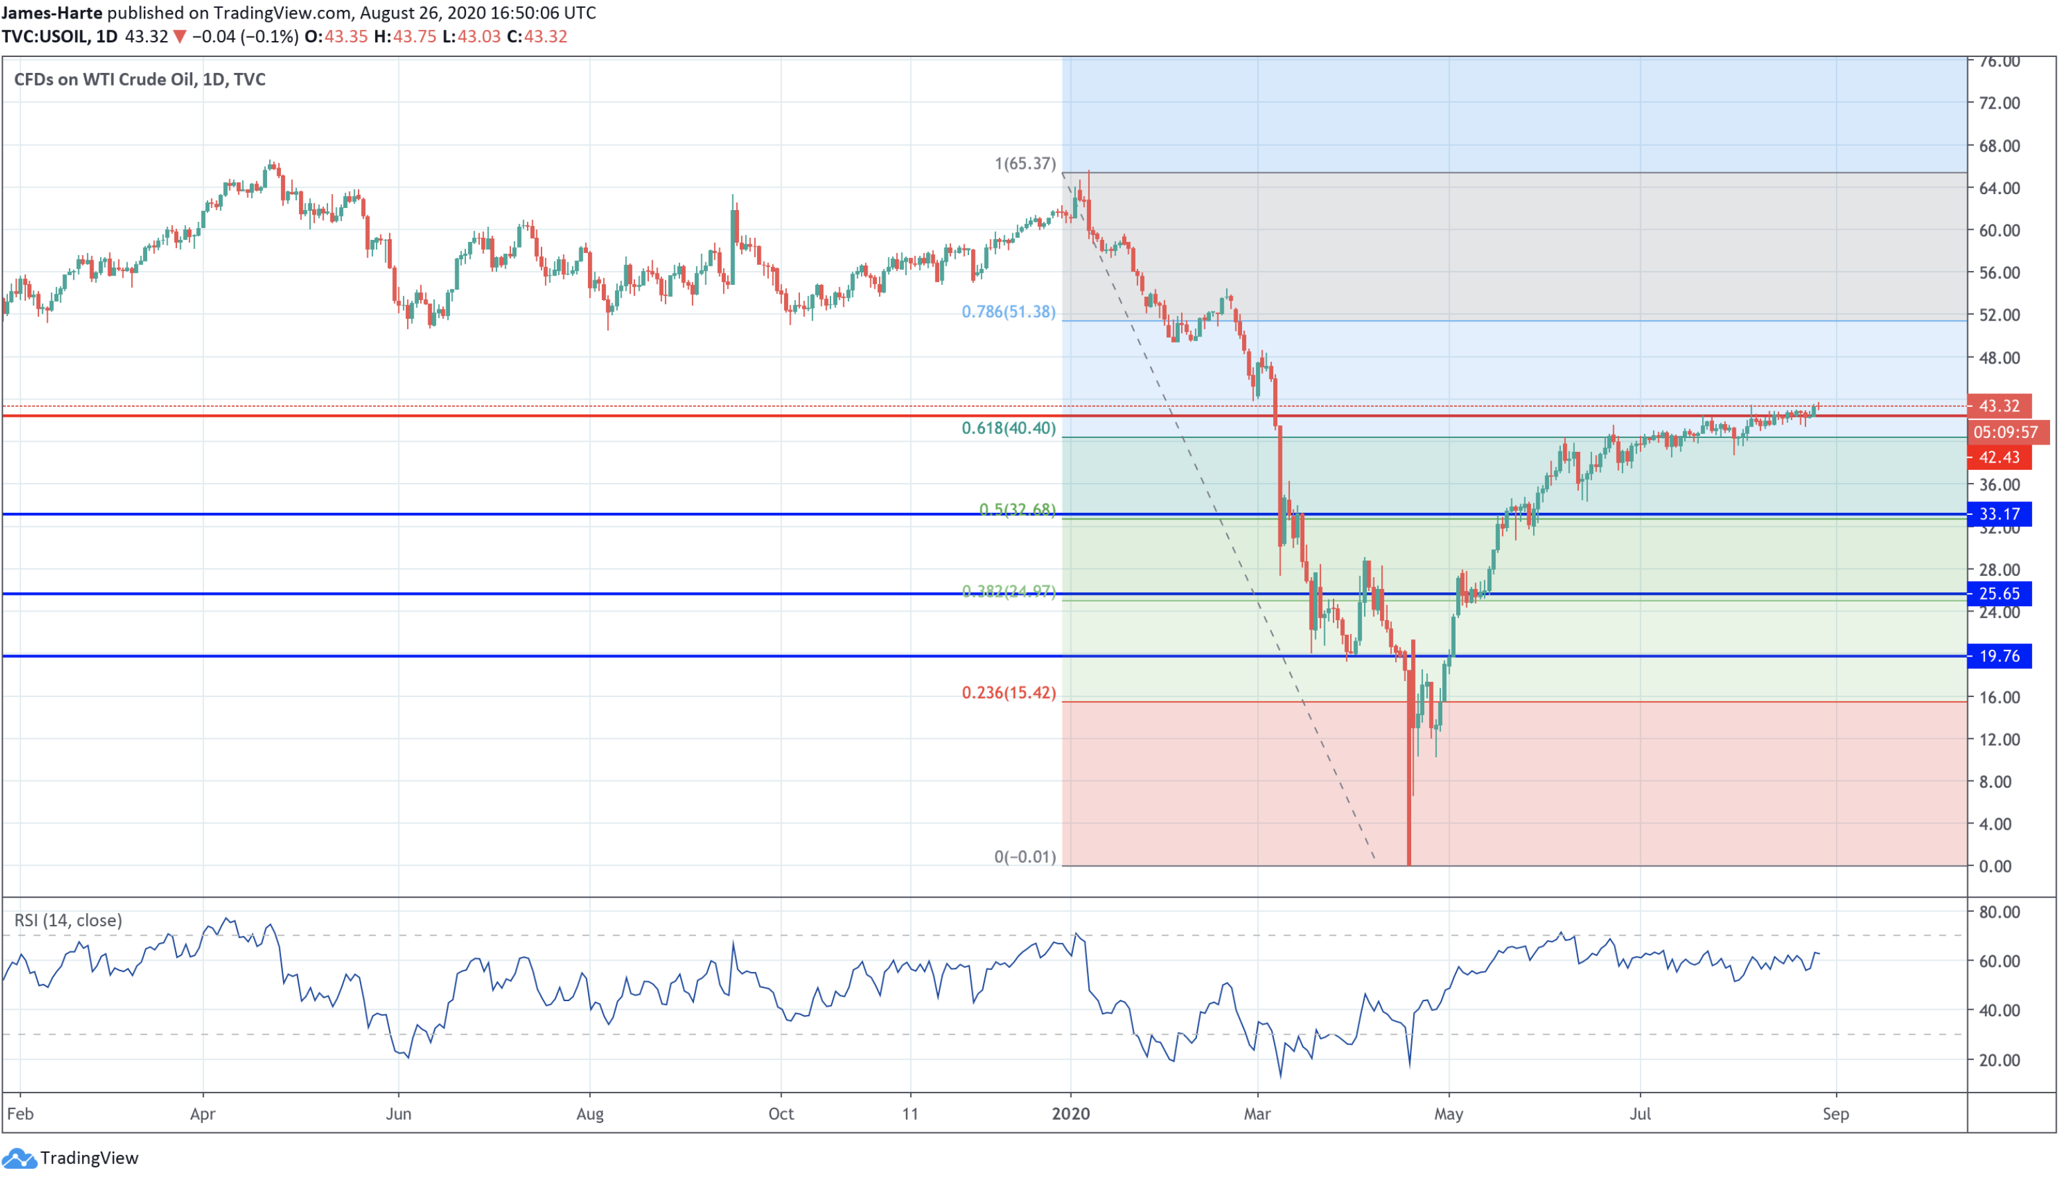Click the 1(65.37) Fibonacci top label
Screen dimensions: 2064x1178
[x=1025, y=164]
